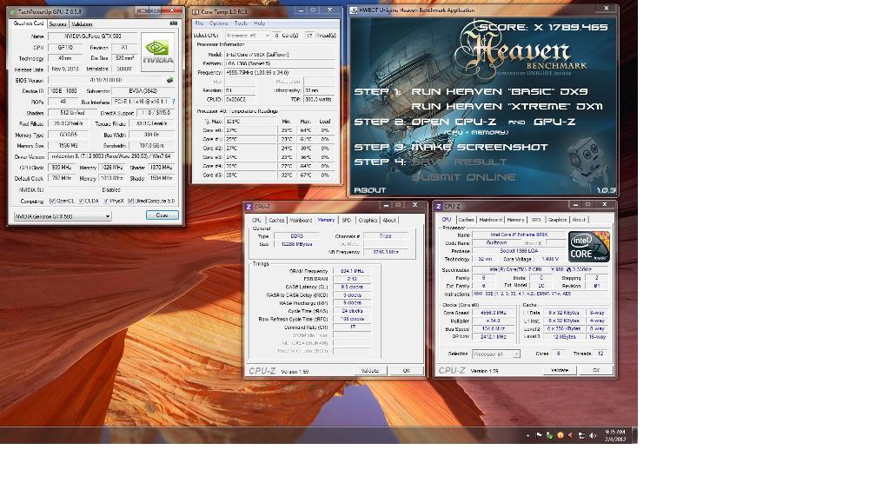The width and height of the screenshot is (869, 496).
Task: Click Make Screenshot in HWBOT Heaven
Action: point(480,147)
